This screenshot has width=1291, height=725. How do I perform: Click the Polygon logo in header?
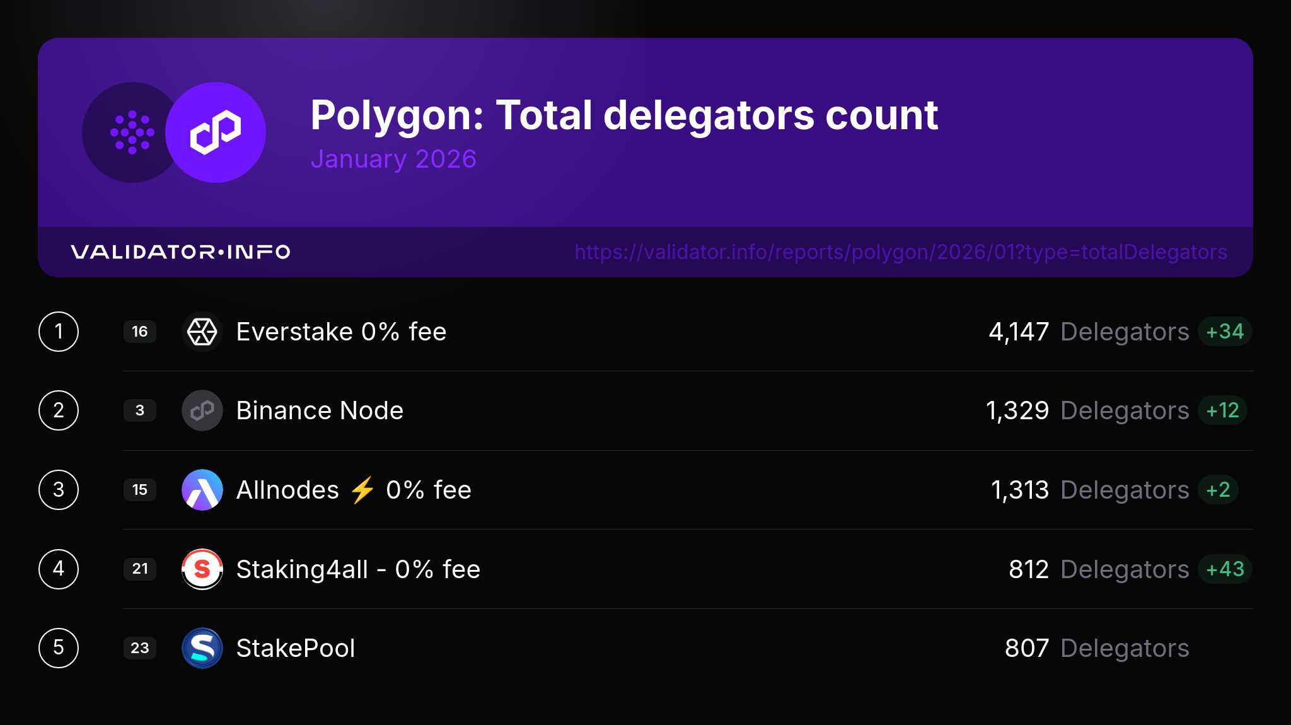216,132
